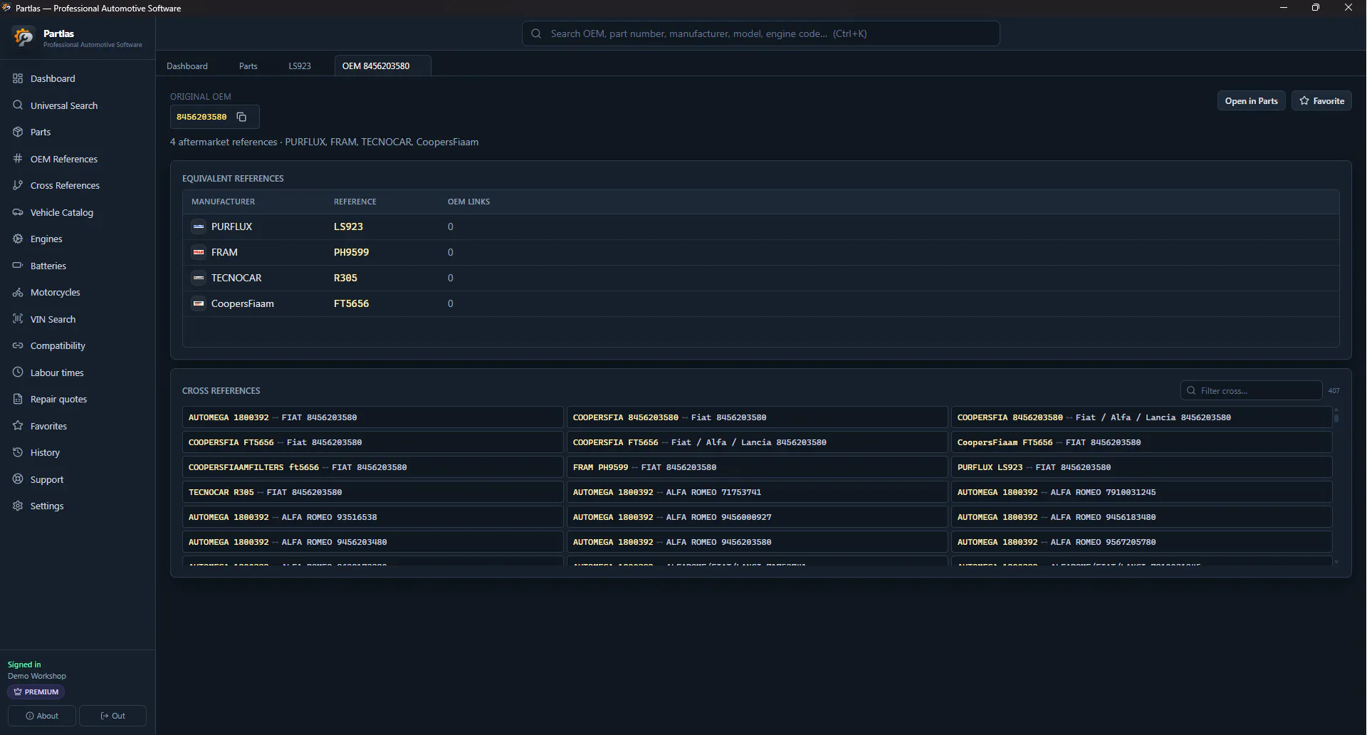Click the Dashboard sidebar icon

click(18, 78)
